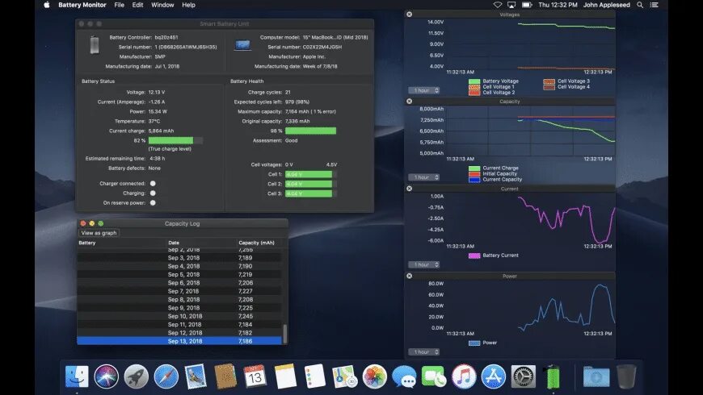703x395 pixels.
Task: Click the 82 % true charge level bar
Action: (175, 140)
